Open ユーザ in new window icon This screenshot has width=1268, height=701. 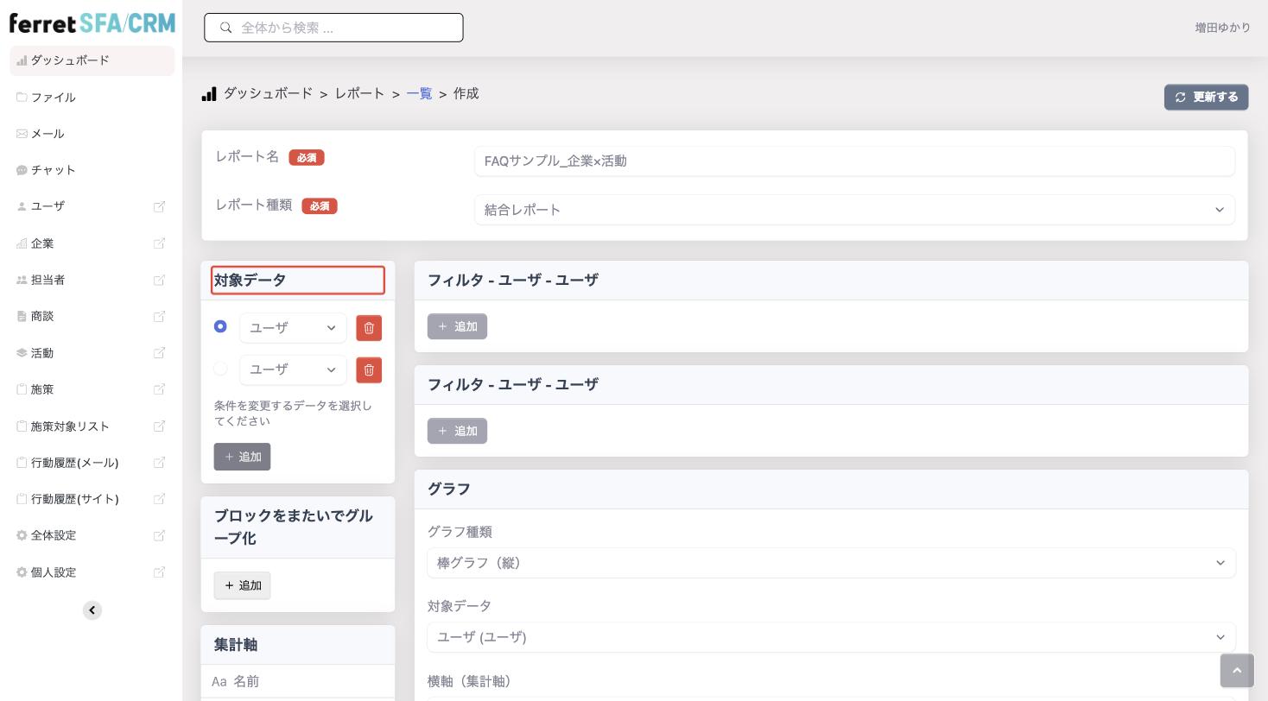click(159, 206)
